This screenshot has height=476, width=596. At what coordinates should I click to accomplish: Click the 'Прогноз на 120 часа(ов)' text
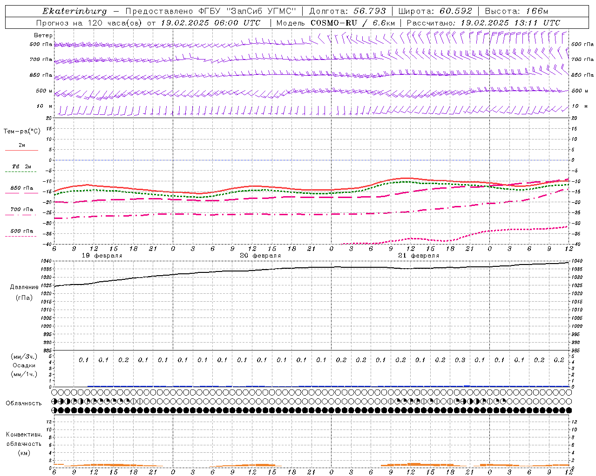(89, 23)
